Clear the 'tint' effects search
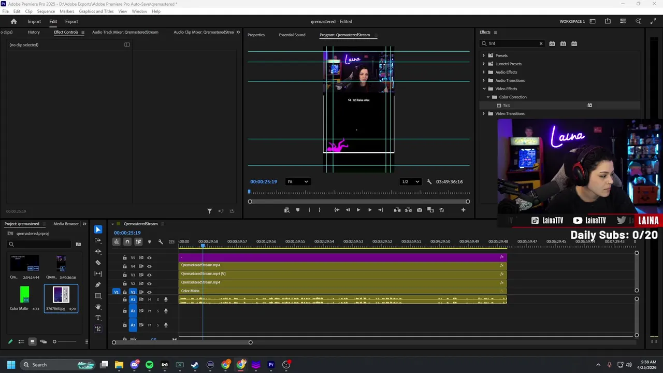 (x=541, y=44)
